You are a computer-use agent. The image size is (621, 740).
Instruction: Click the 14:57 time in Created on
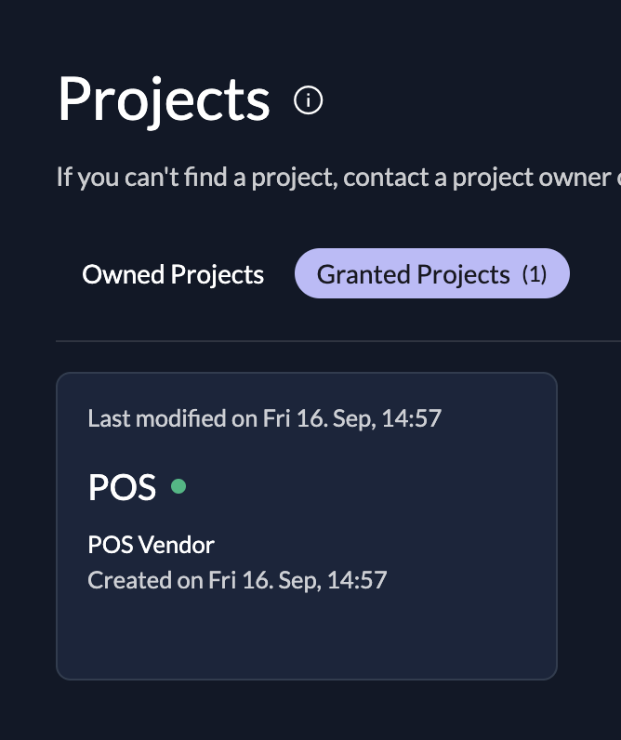tap(359, 581)
